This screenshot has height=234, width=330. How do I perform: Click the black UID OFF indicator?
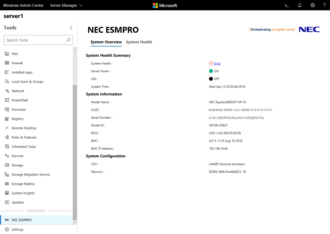(x=211, y=79)
